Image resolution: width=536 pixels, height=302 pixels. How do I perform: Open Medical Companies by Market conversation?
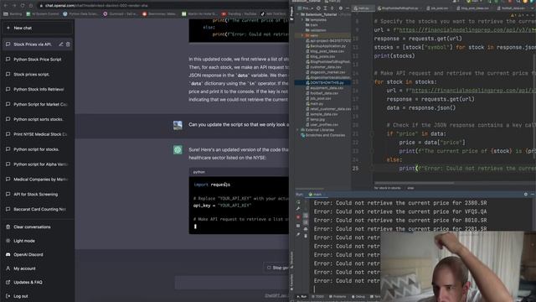[37, 179]
